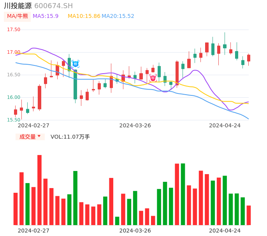267x236 pixels.
Task: Click the blue bear marker icon on chart
Action: tap(75, 64)
